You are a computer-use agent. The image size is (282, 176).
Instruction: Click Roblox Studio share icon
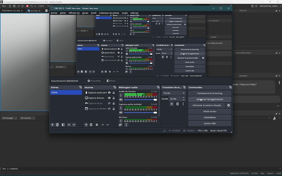tap(256, 6)
